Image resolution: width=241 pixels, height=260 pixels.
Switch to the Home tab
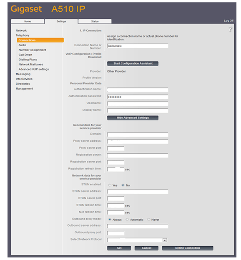tap(28, 21)
